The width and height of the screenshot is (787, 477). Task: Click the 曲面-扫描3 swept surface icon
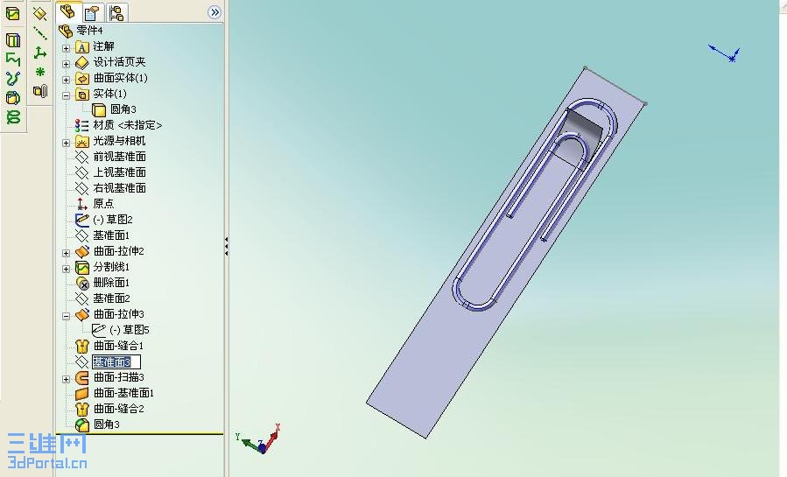[81, 377]
